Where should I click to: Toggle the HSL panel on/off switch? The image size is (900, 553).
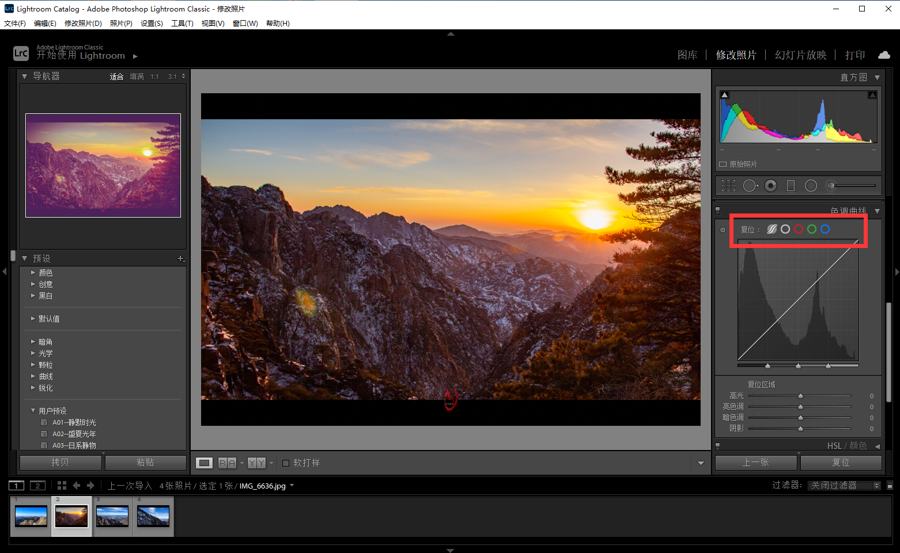click(718, 445)
